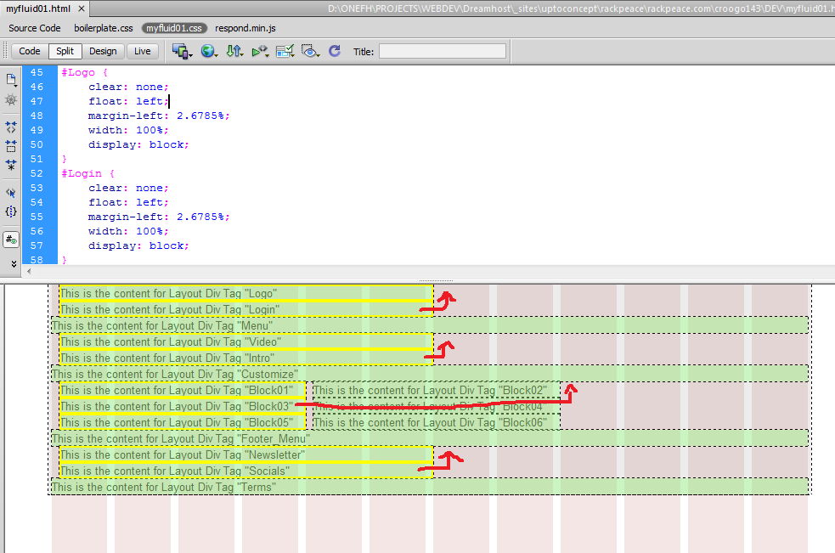Open Preview in Browser globe menu
Screen dimensions: 835x553
click(x=209, y=52)
